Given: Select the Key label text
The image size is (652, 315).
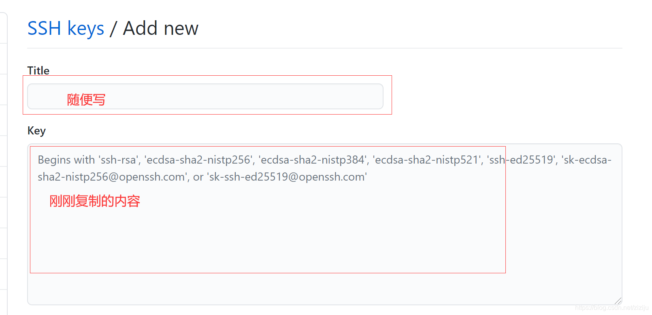Looking at the screenshot, I should [x=36, y=130].
